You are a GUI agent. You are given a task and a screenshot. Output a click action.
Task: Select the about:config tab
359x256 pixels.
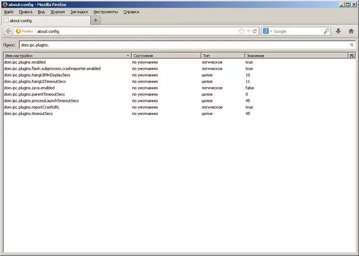(x=46, y=21)
